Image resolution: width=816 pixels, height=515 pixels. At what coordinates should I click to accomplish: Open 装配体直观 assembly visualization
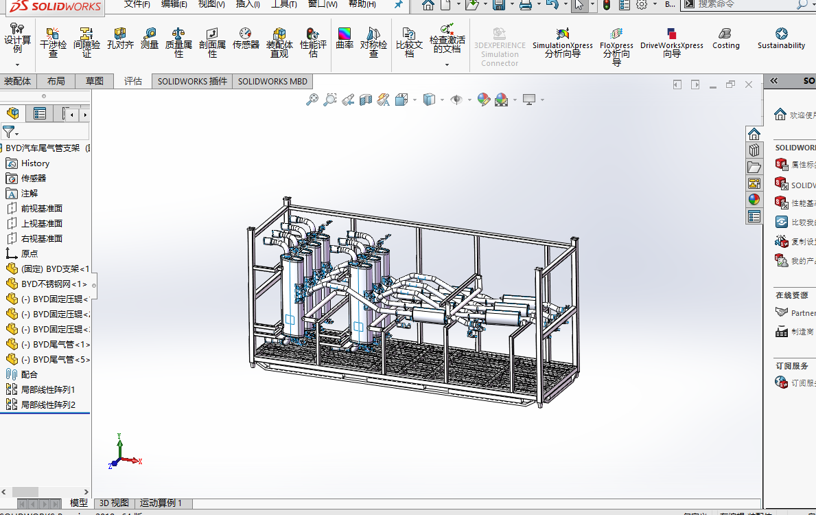pos(279,42)
